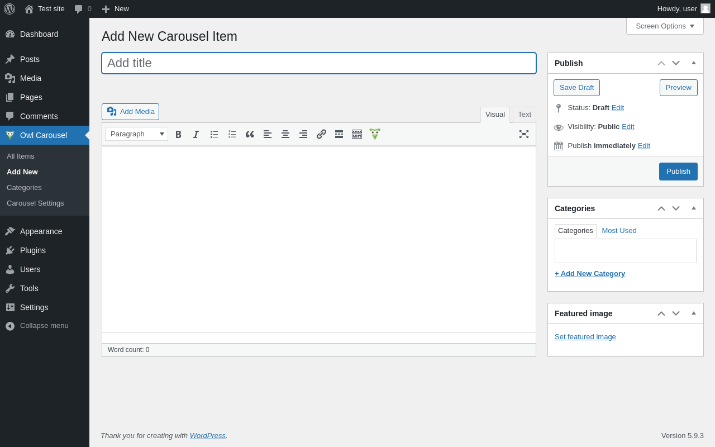Click Add Media button
Image resolution: width=715 pixels, height=447 pixels.
click(x=130, y=112)
